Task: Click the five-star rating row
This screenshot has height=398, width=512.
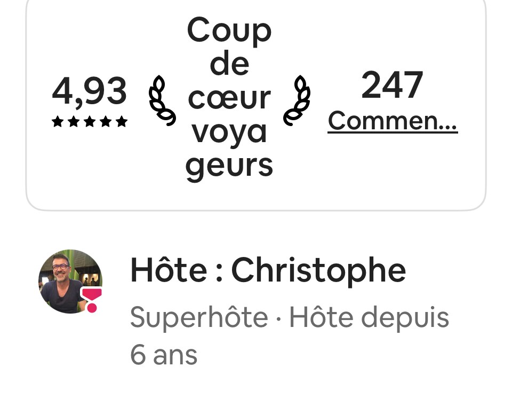Action: [x=90, y=121]
